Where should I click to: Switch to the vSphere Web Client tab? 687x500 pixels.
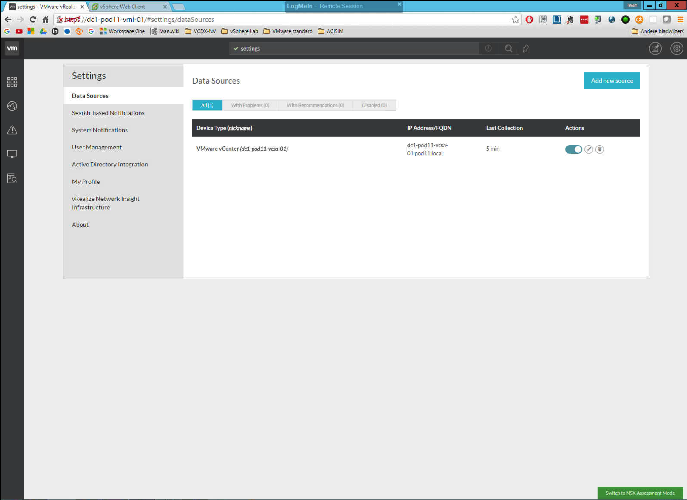(123, 6)
